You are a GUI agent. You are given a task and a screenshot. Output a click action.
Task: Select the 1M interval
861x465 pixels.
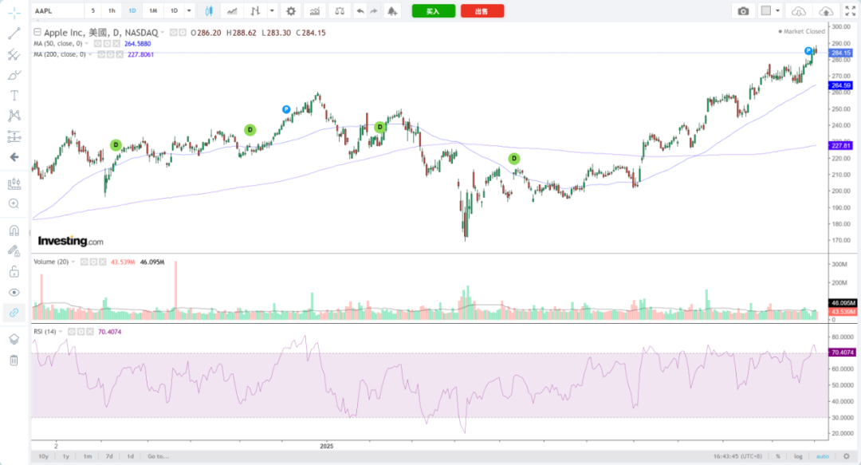(x=153, y=11)
